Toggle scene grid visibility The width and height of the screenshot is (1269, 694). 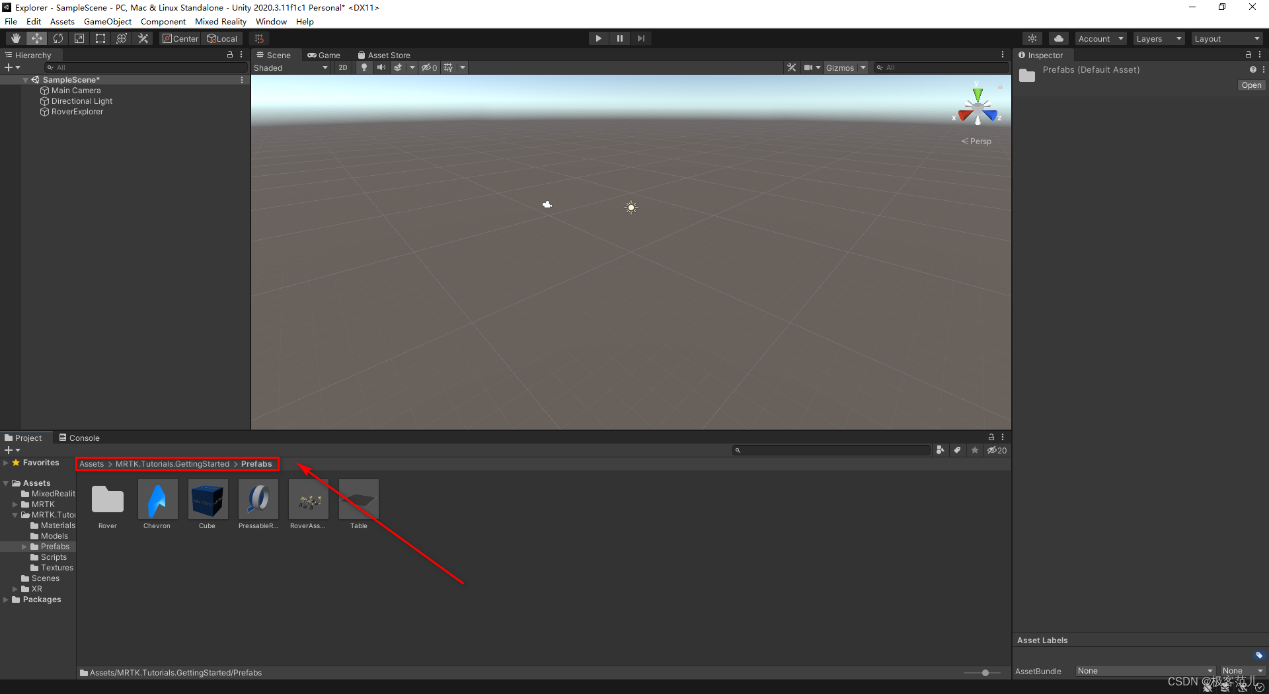coord(449,67)
